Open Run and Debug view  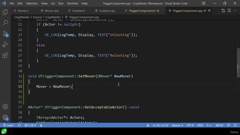[5, 45]
